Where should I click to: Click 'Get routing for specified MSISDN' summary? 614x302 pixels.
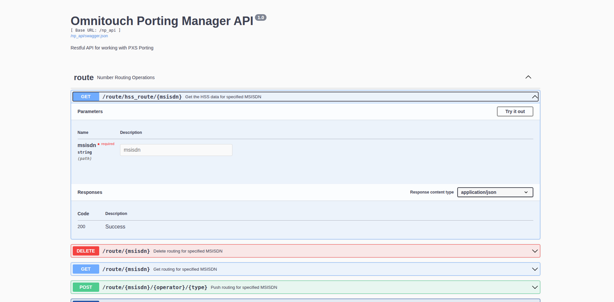click(x=185, y=269)
